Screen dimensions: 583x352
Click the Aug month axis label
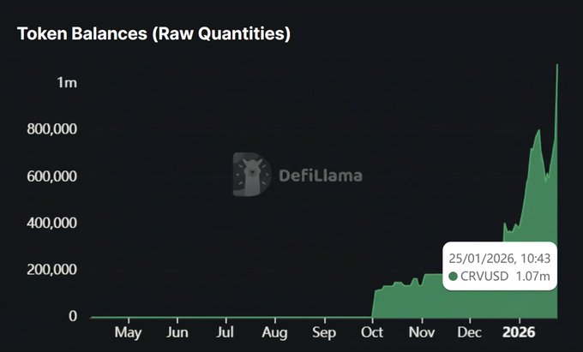click(x=275, y=331)
